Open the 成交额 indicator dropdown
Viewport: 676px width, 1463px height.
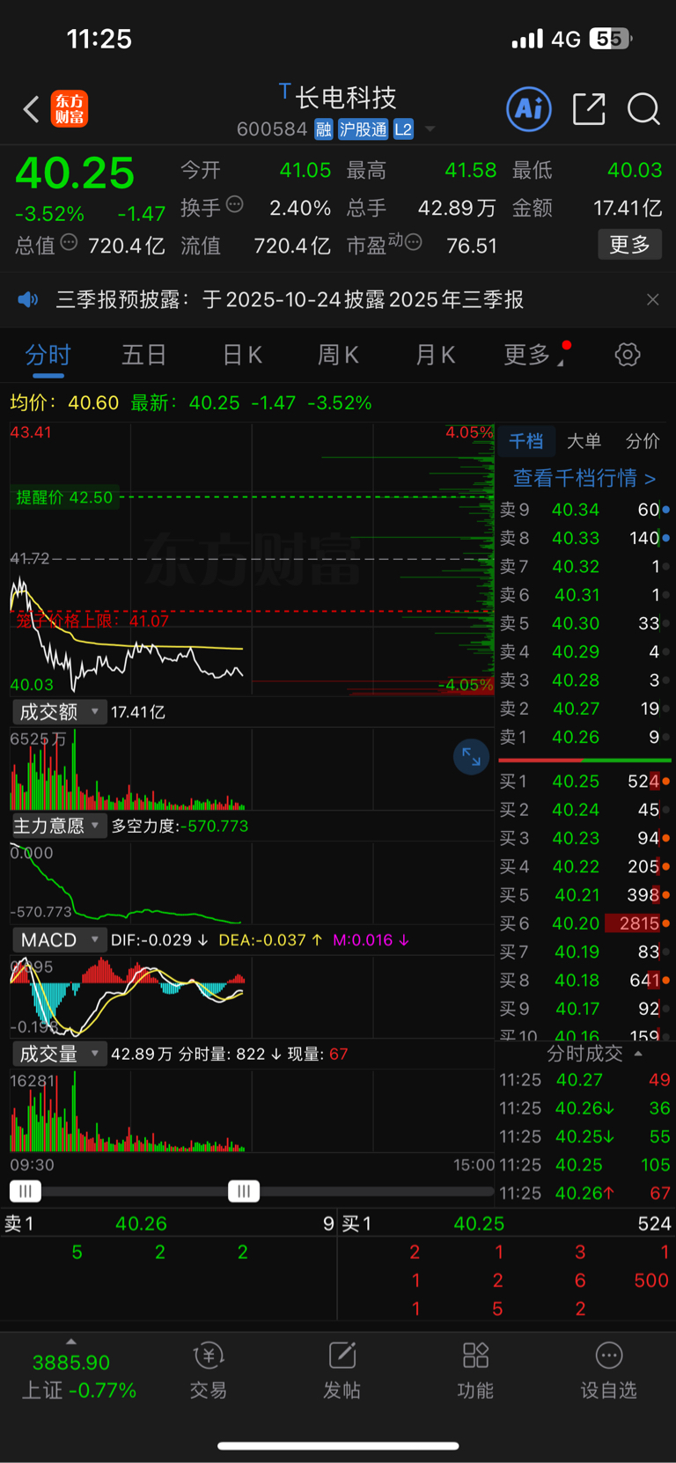[x=59, y=711]
